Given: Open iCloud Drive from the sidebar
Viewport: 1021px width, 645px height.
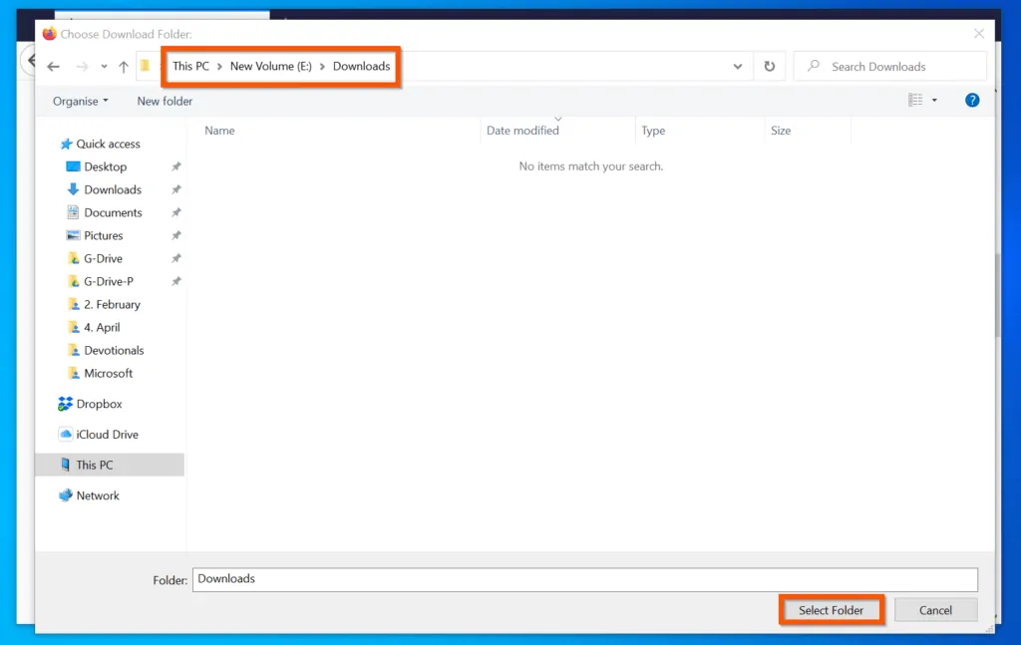Looking at the screenshot, I should pos(104,434).
